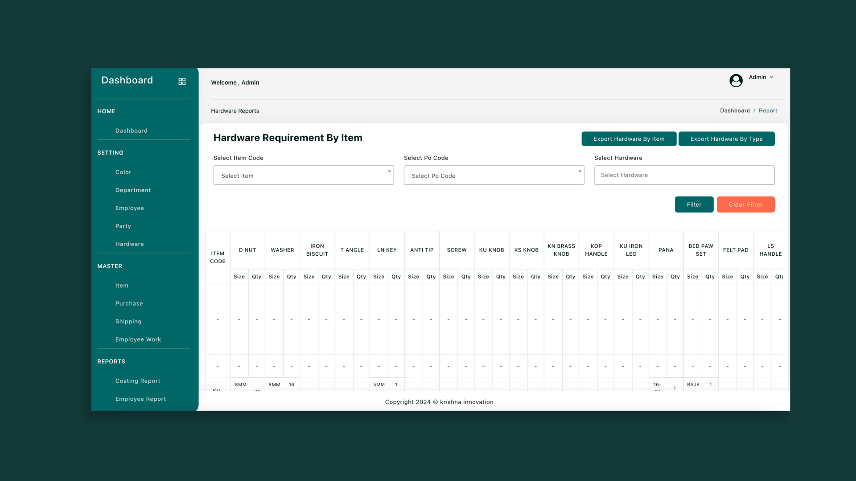Open Color in the Setting menu
856x481 pixels.
123,172
